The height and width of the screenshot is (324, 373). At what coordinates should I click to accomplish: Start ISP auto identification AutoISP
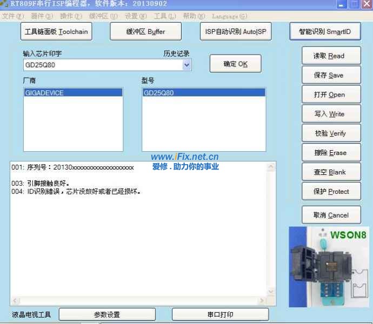pyautogui.click(x=235, y=31)
